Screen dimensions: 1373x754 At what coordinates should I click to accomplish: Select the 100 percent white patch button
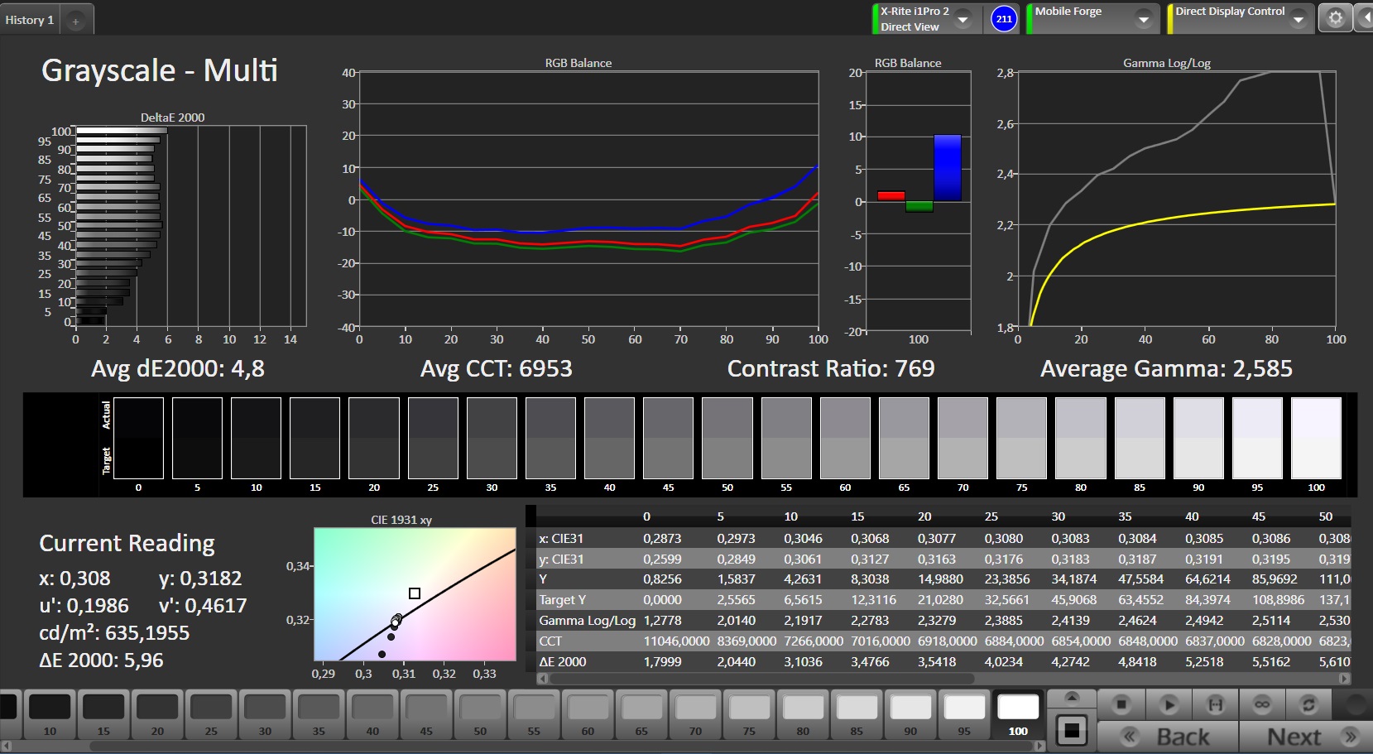click(x=1018, y=714)
